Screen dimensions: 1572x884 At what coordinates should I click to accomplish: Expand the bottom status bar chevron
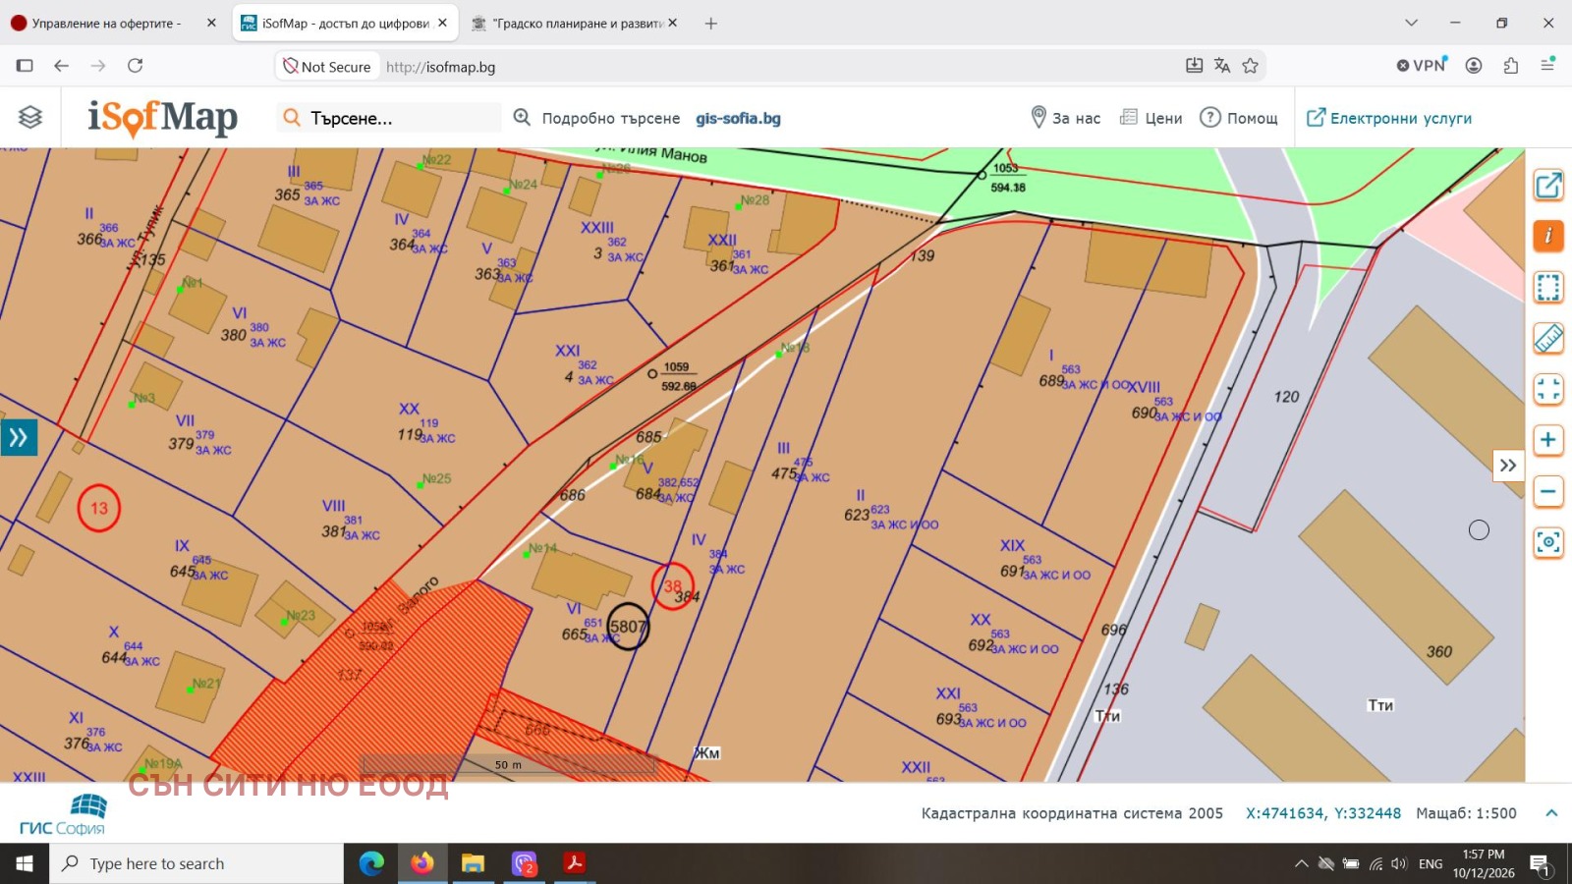(x=1551, y=813)
